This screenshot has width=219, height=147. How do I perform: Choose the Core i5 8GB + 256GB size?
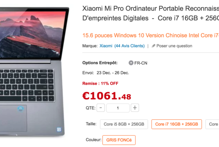tap(124, 124)
